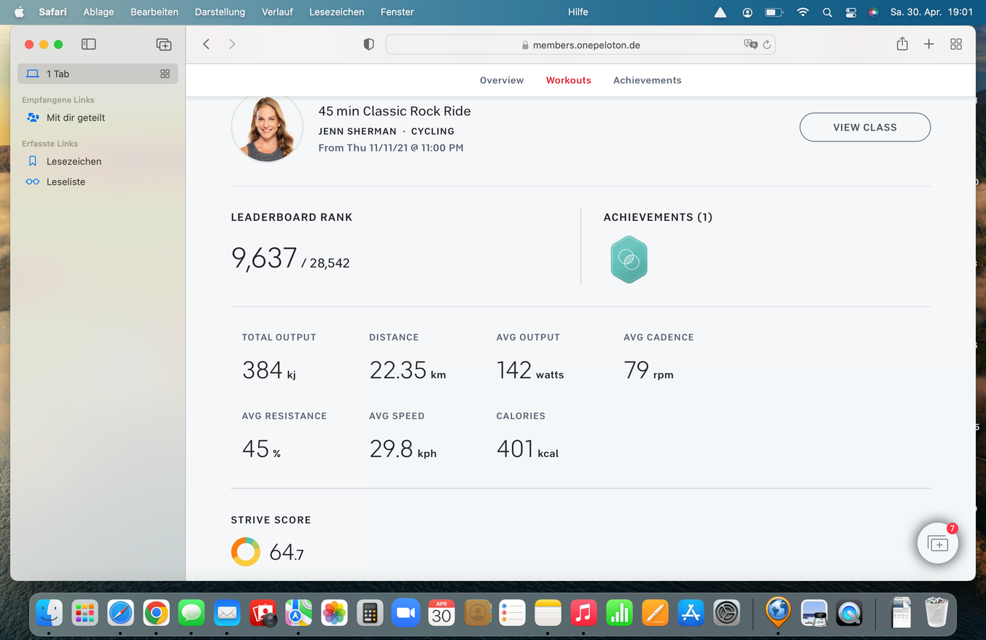Image resolution: width=986 pixels, height=640 pixels.
Task: Open Leseliste in the sidebar
Action: pyautogui.click(x=66, y=182)
